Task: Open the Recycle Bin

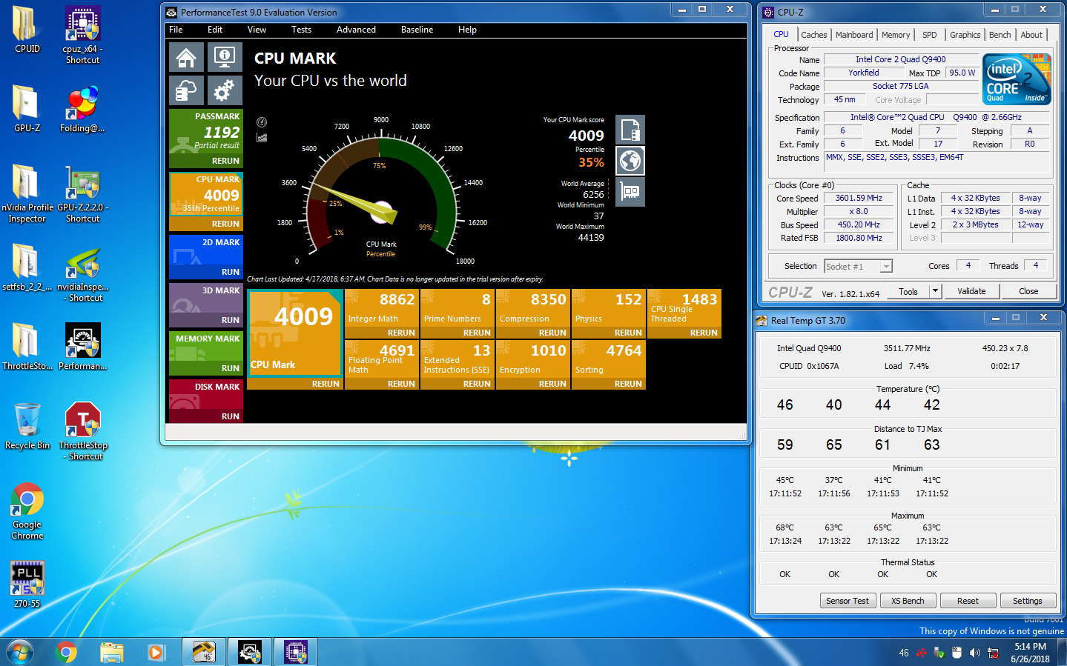Action: click(x=27, y=425)
